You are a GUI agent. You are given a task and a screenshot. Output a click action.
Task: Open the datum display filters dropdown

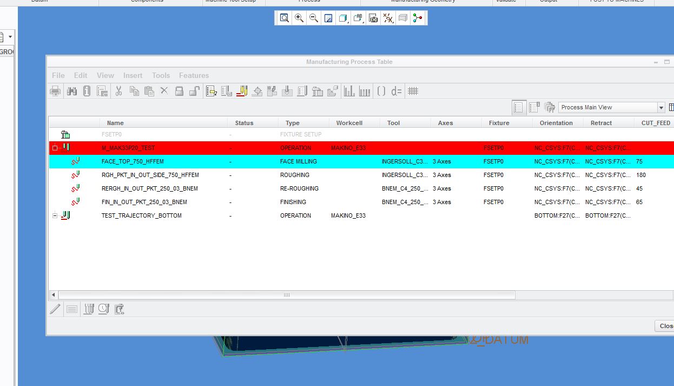(388, 18)
